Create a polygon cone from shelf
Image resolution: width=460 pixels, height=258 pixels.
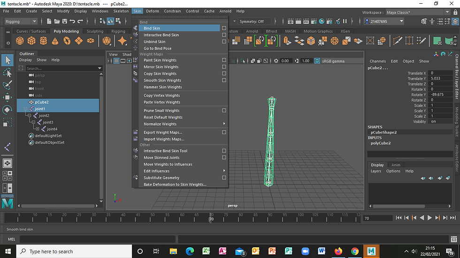tap(55, 41)
